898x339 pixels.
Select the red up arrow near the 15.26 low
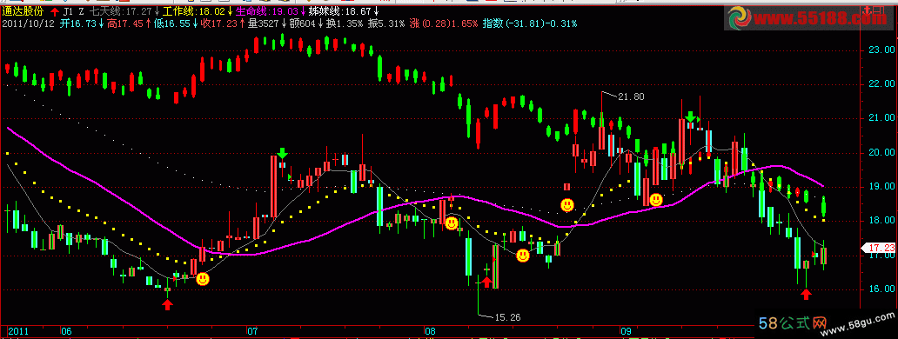(486, 282)
